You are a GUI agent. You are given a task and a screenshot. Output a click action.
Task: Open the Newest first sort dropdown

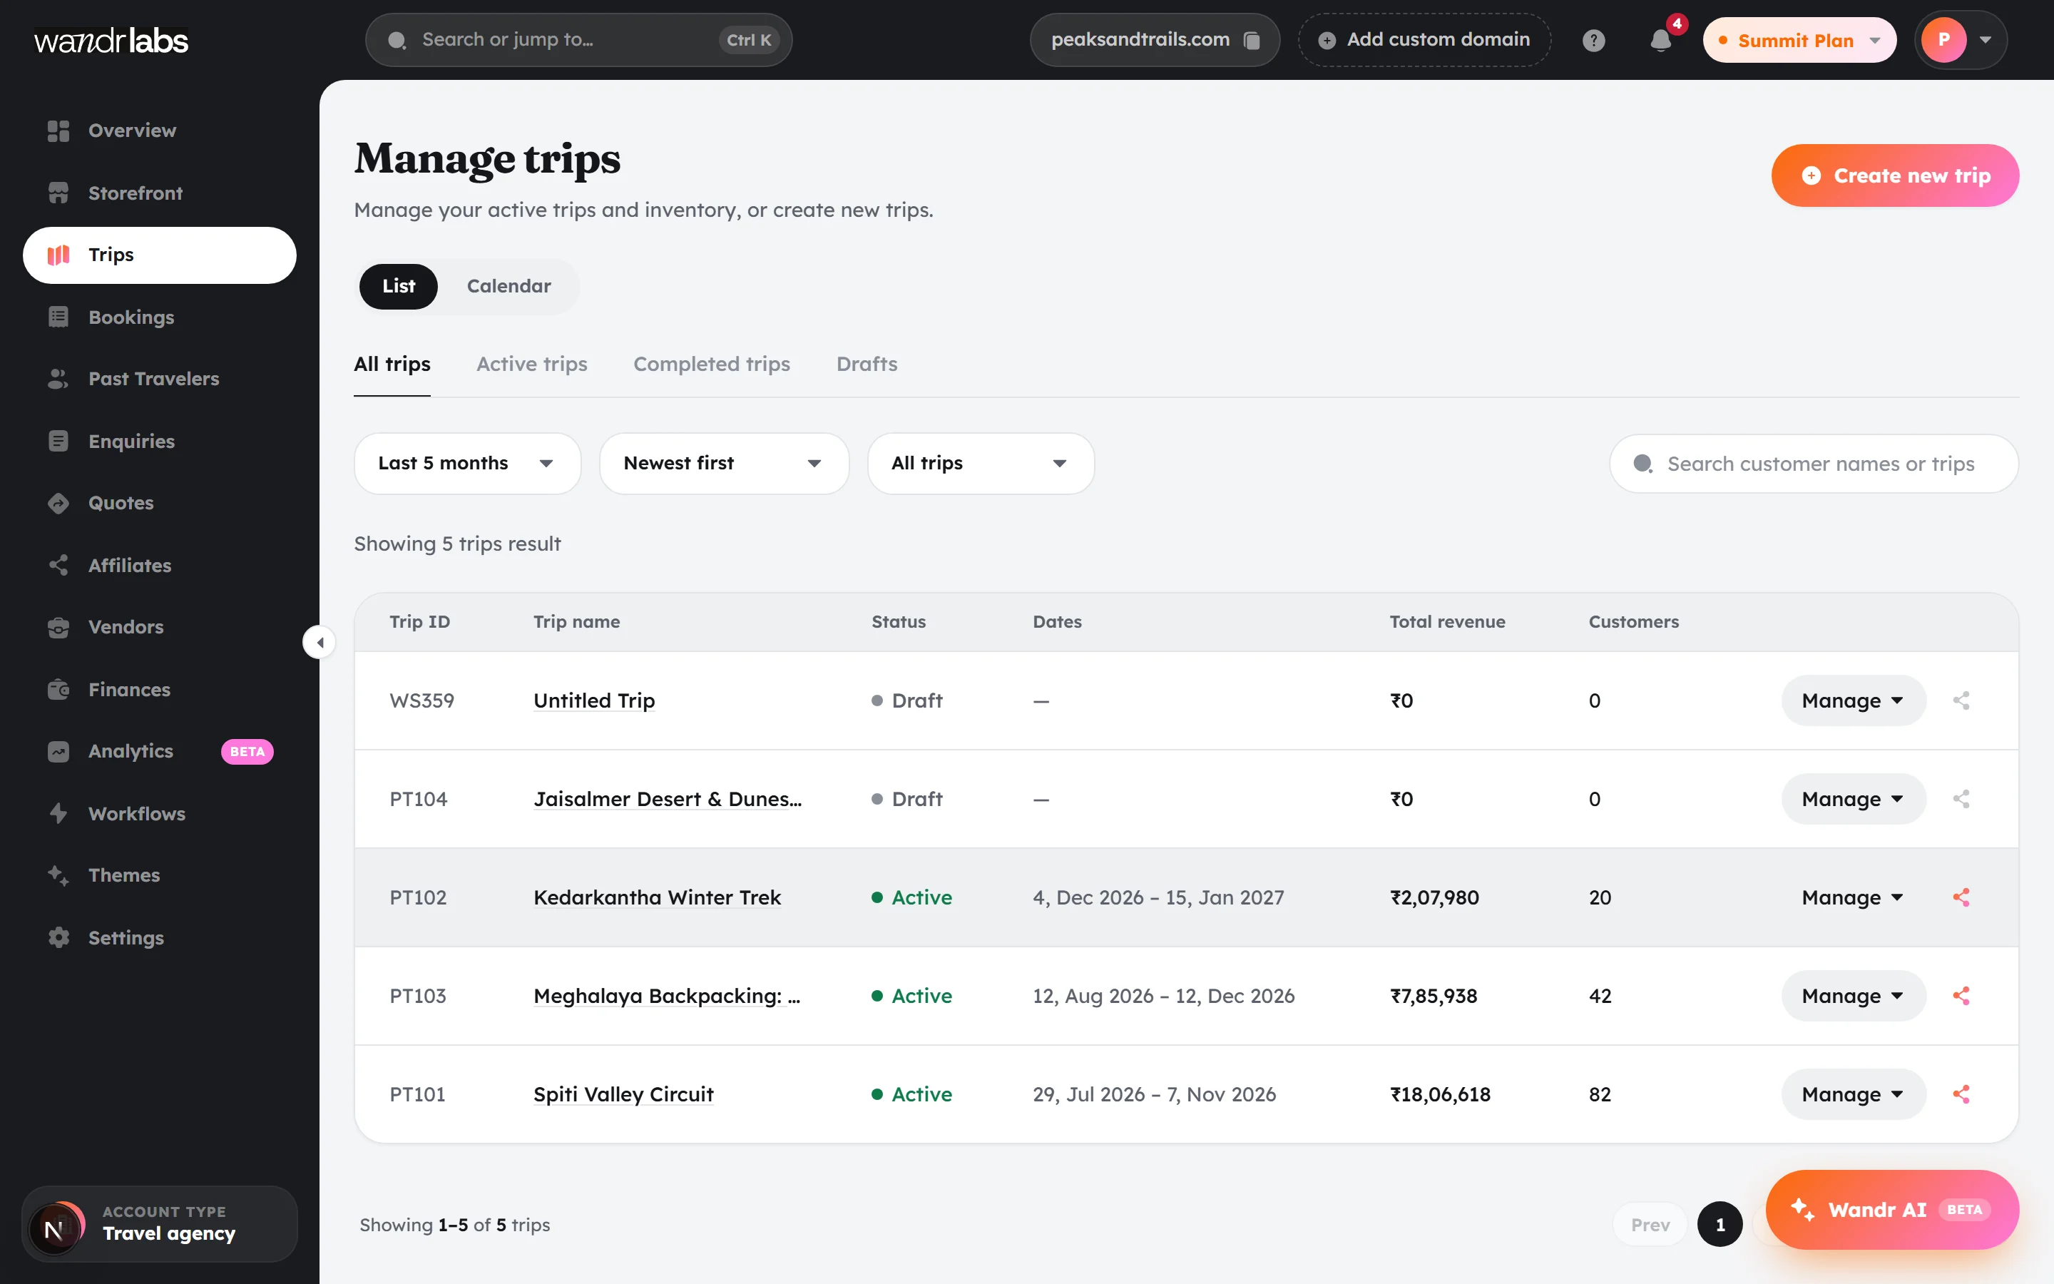click(724, 464)
